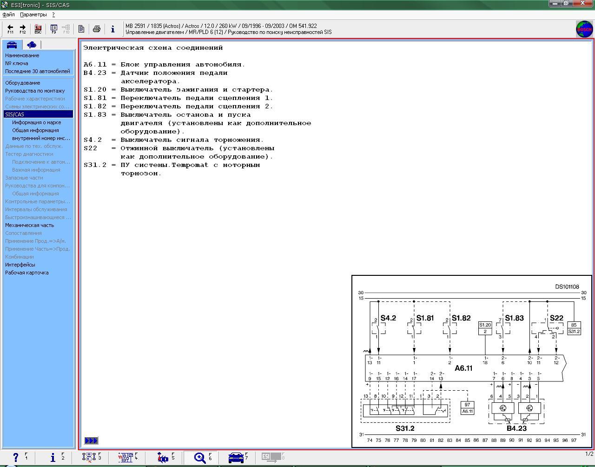The image size is (595, 467).
Task: Print the wiring diagram page
Action: [x=97, y=29]
